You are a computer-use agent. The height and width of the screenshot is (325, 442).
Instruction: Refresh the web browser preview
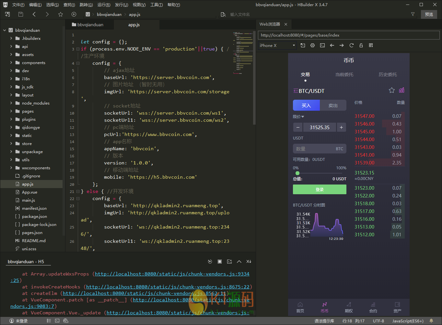point(351,46)
